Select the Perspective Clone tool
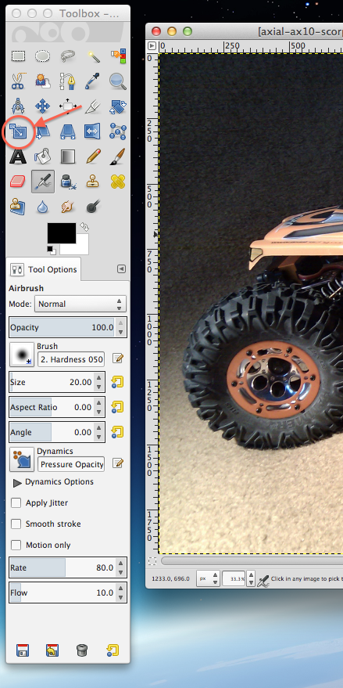The height and width of the screenshot is (688, 343). click(18, 206)
